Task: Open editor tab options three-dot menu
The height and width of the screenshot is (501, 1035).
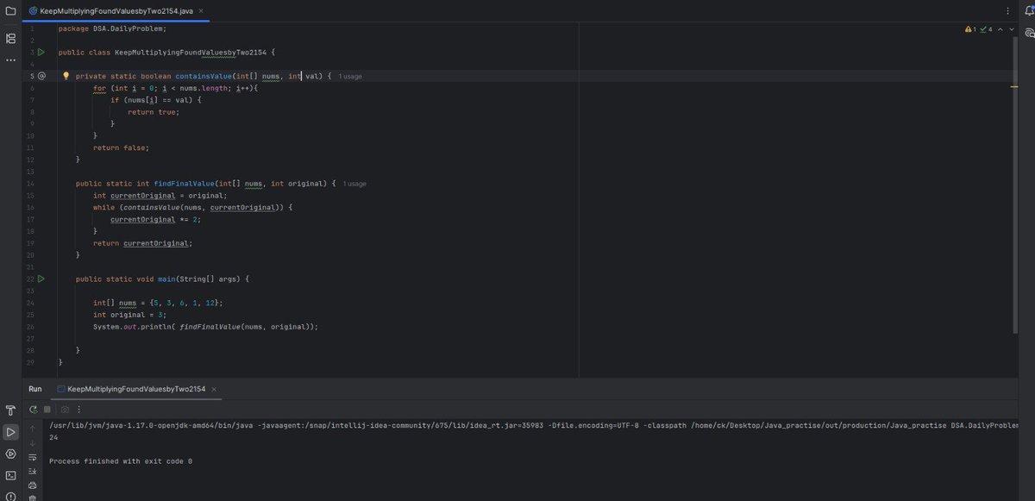Action: [x=1007, y=11]
